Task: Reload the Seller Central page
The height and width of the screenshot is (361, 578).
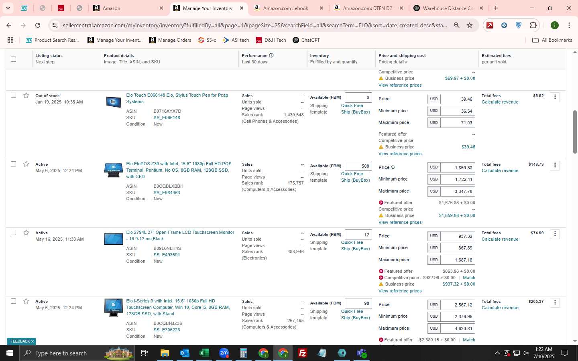Action: pyautogui.click(x=38, y=25)
